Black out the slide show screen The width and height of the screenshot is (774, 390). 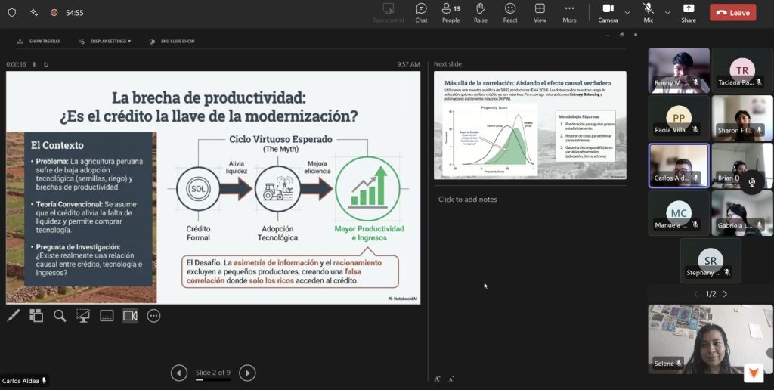(x=83, y=316)
